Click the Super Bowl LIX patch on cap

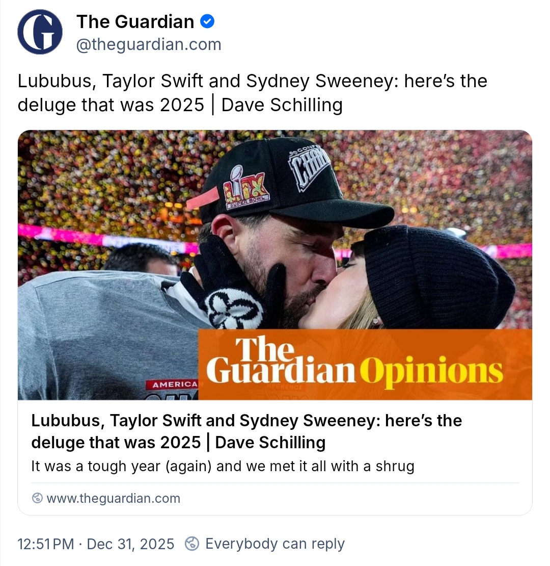click(x=246, y=188)
